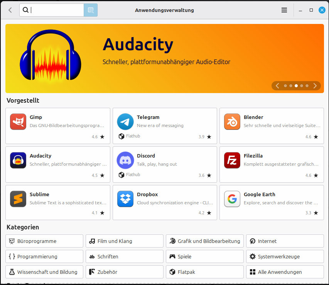
Task: Open Gimp app icon
Action: coord(18,122)
